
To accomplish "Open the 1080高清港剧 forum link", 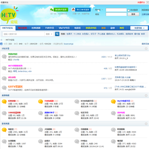I will coord(14,113).
